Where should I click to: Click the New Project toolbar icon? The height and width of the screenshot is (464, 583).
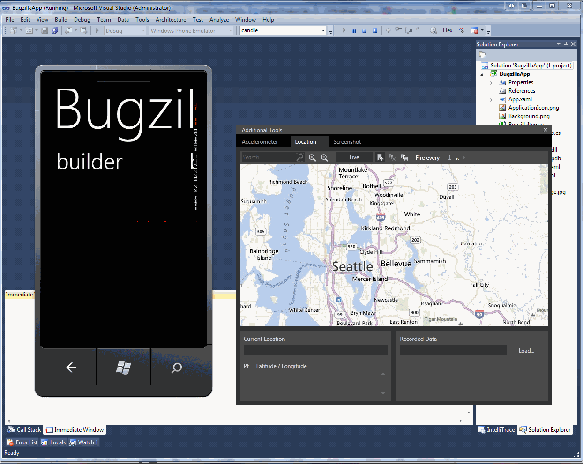pos(14,30)
